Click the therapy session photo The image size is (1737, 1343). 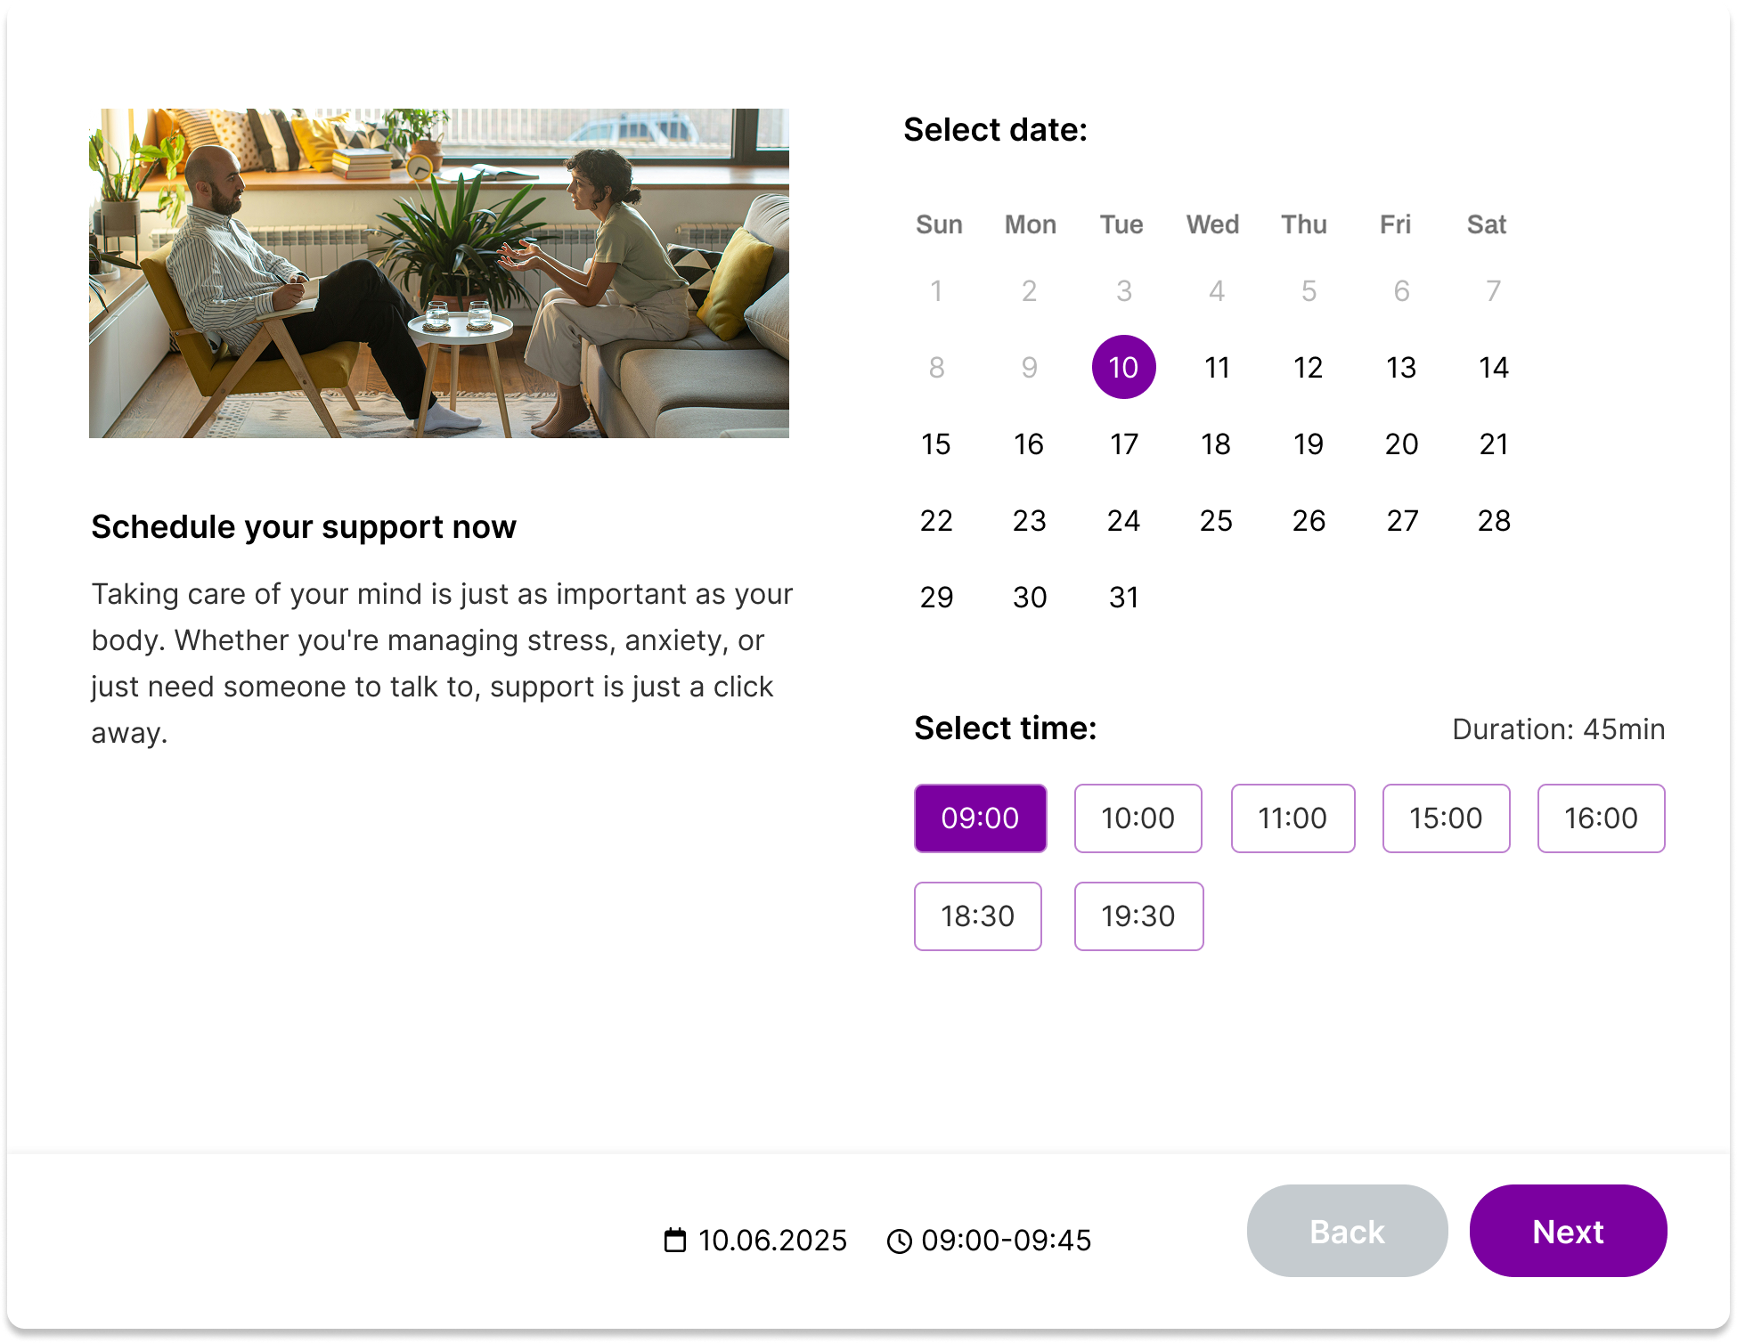click(439, 273)
